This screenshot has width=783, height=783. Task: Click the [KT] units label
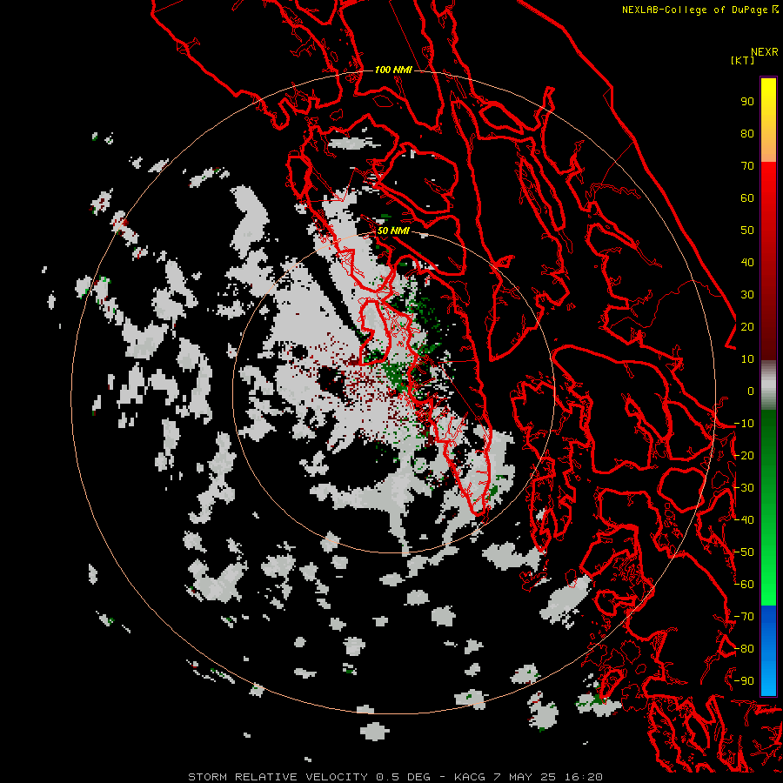pyautogui.click(x=742, y=60)
